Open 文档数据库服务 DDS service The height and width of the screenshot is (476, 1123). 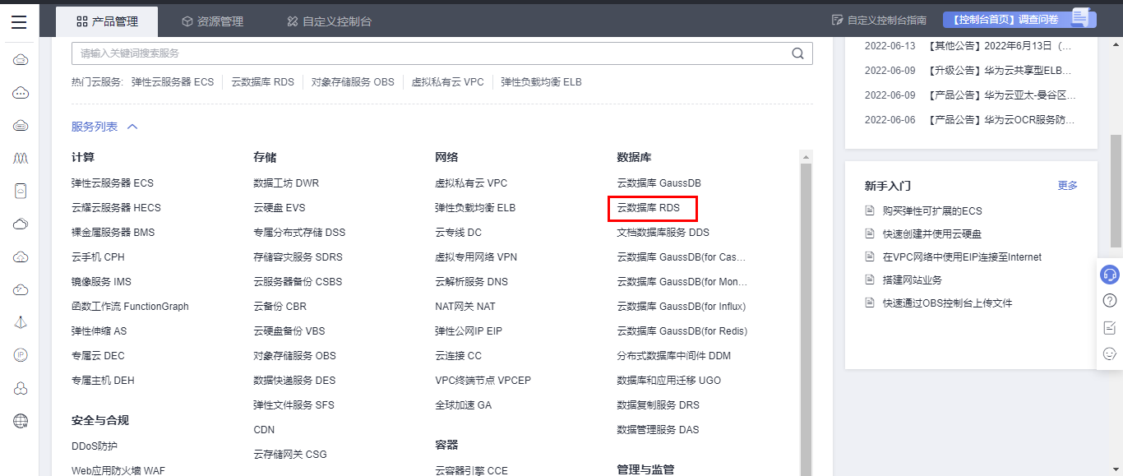[663, 232]
